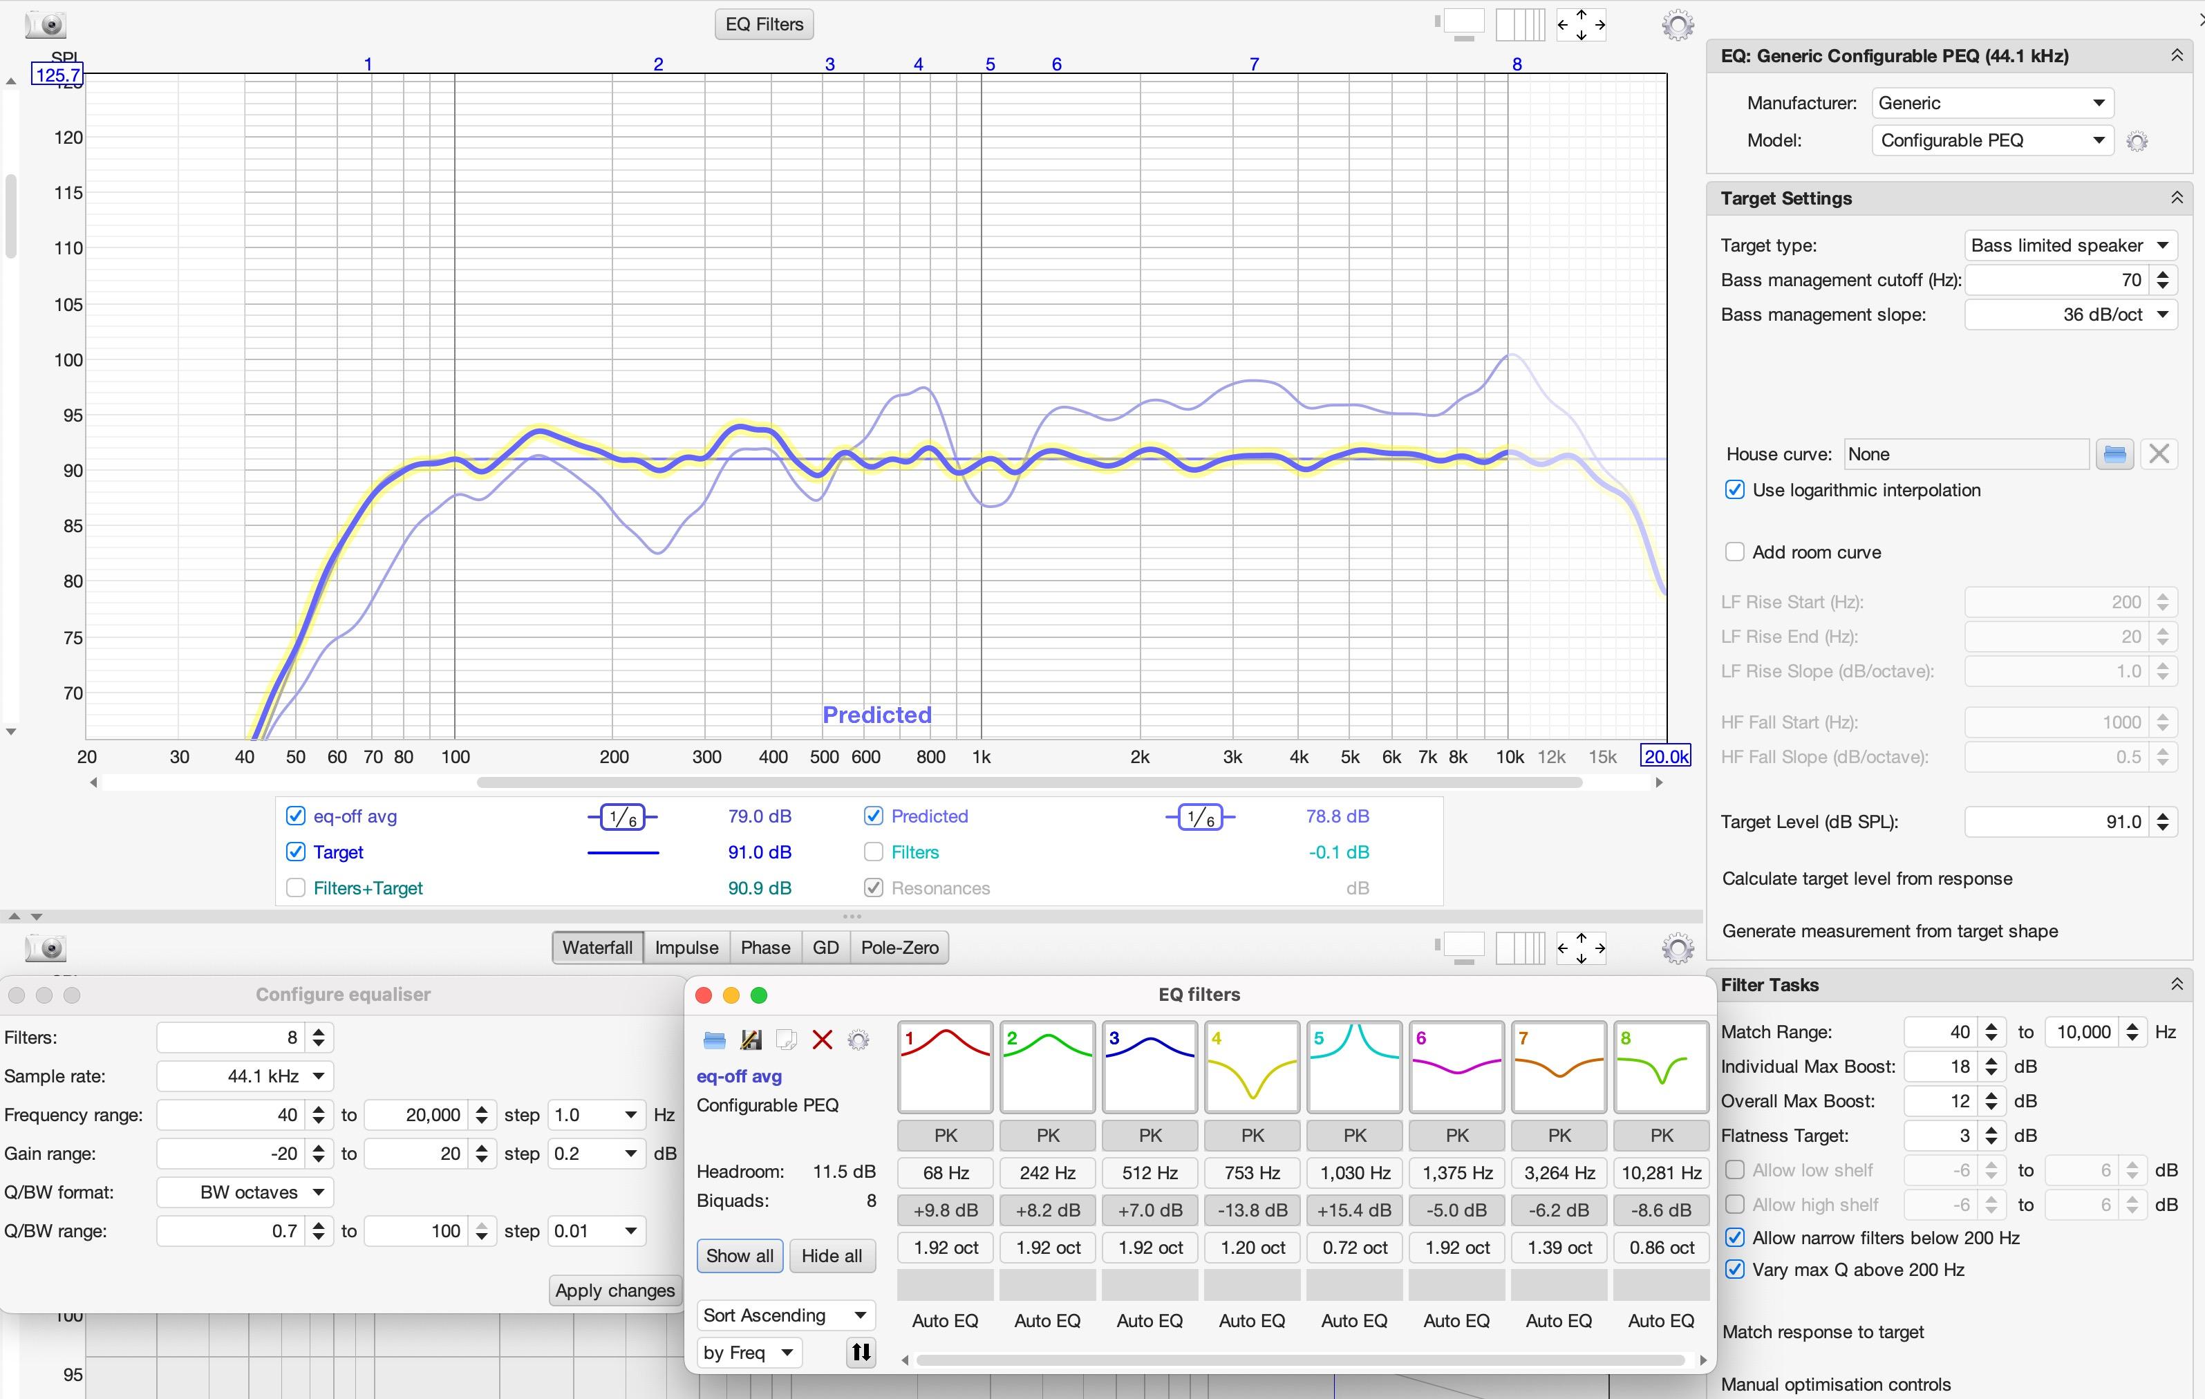Collapse the Filter Tasks panel
This screenshot has width=2205, height=1399.
[2177, 985]
